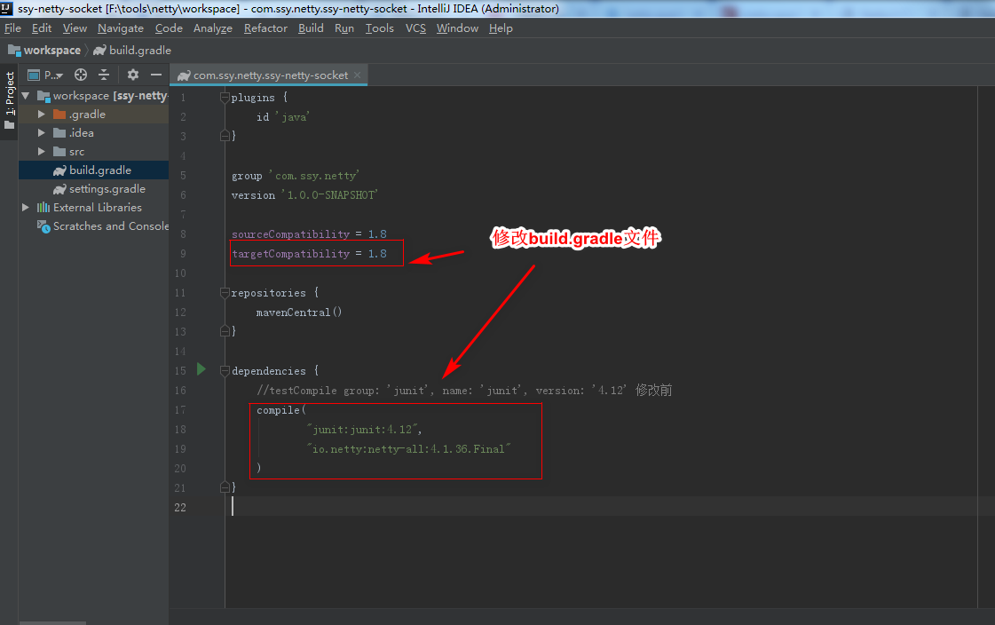Image resolution: width=995 pixels, height=625 pixels.
Task: Expand the .idea folder
Action: (x=41, y=132)
